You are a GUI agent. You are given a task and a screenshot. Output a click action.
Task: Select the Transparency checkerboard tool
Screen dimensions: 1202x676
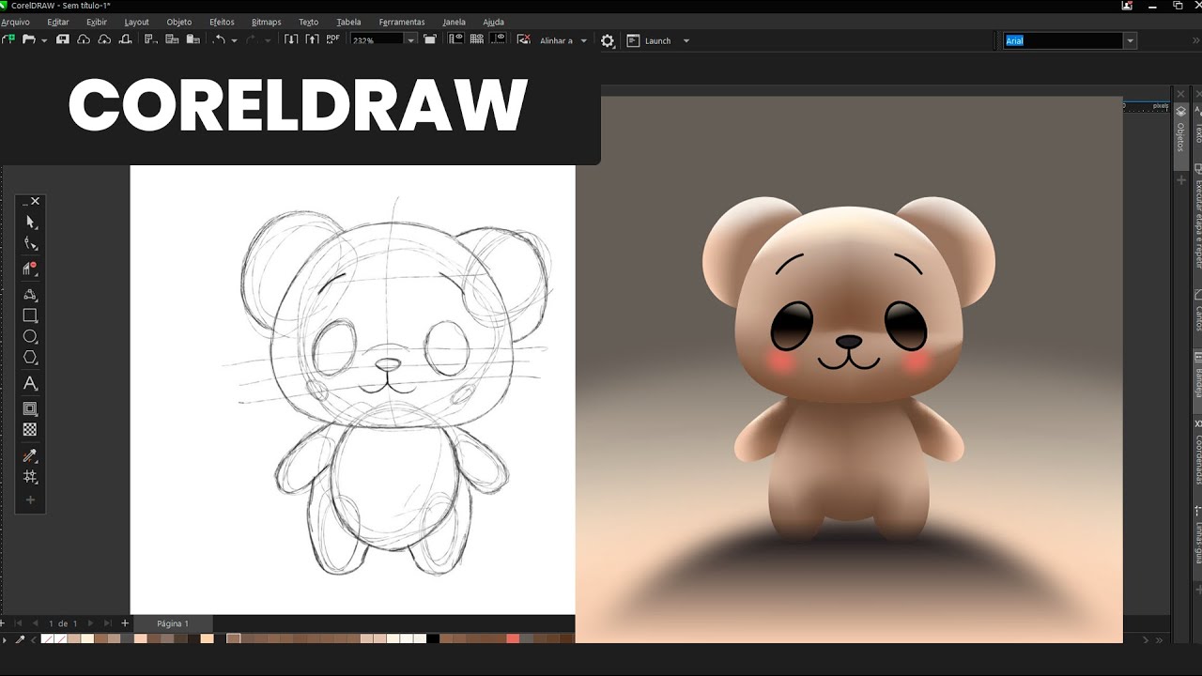click(30, 430)
